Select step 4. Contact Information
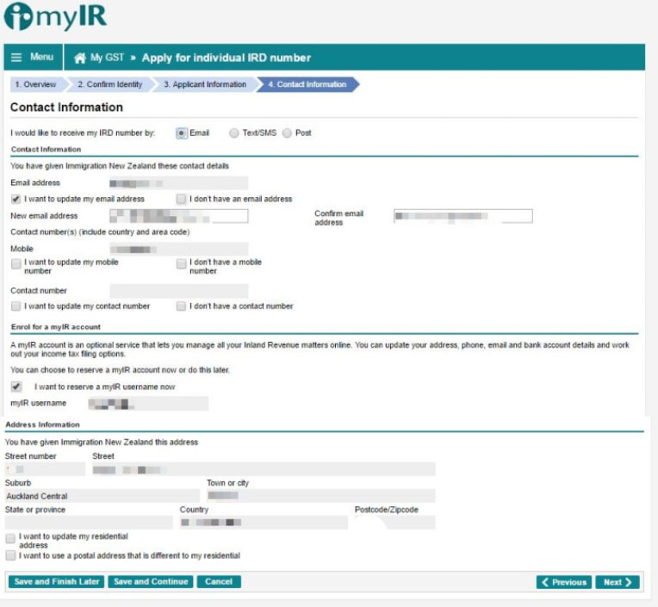Image resolution: width=658 pixels, height=607 pixels. [307, 84]
